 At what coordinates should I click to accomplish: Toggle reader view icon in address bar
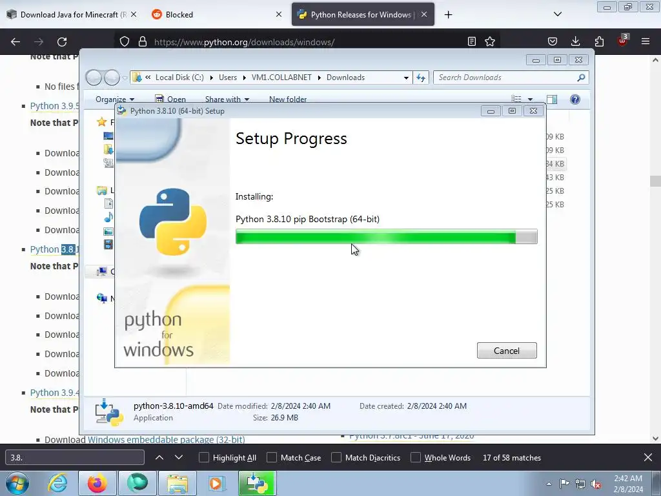coord(472,41)
